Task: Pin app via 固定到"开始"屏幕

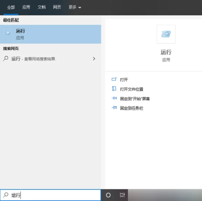Action: 135,99
